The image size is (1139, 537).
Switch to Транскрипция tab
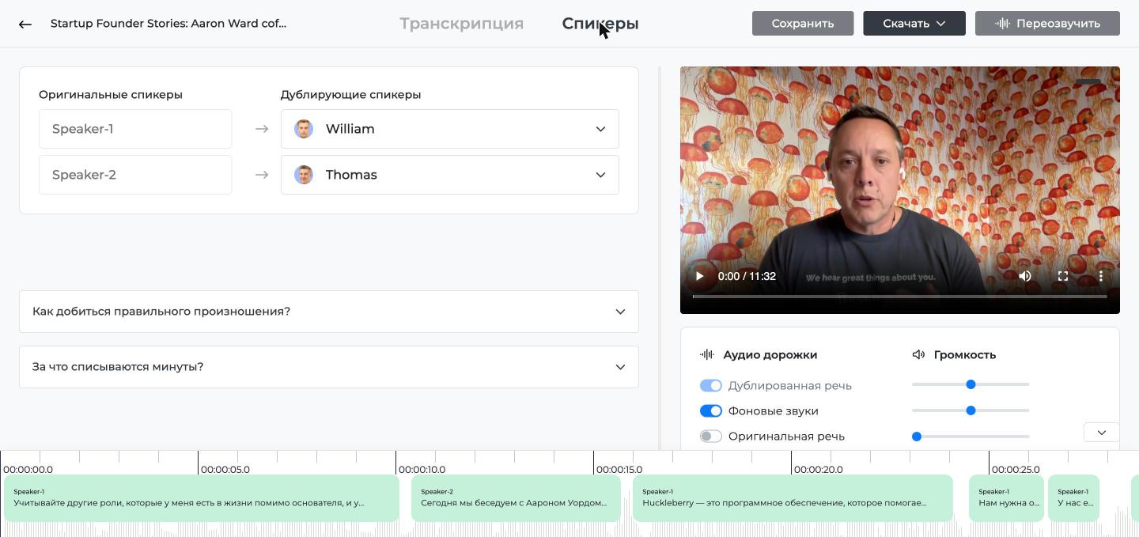pyautogui.click(x=462, y=24)
